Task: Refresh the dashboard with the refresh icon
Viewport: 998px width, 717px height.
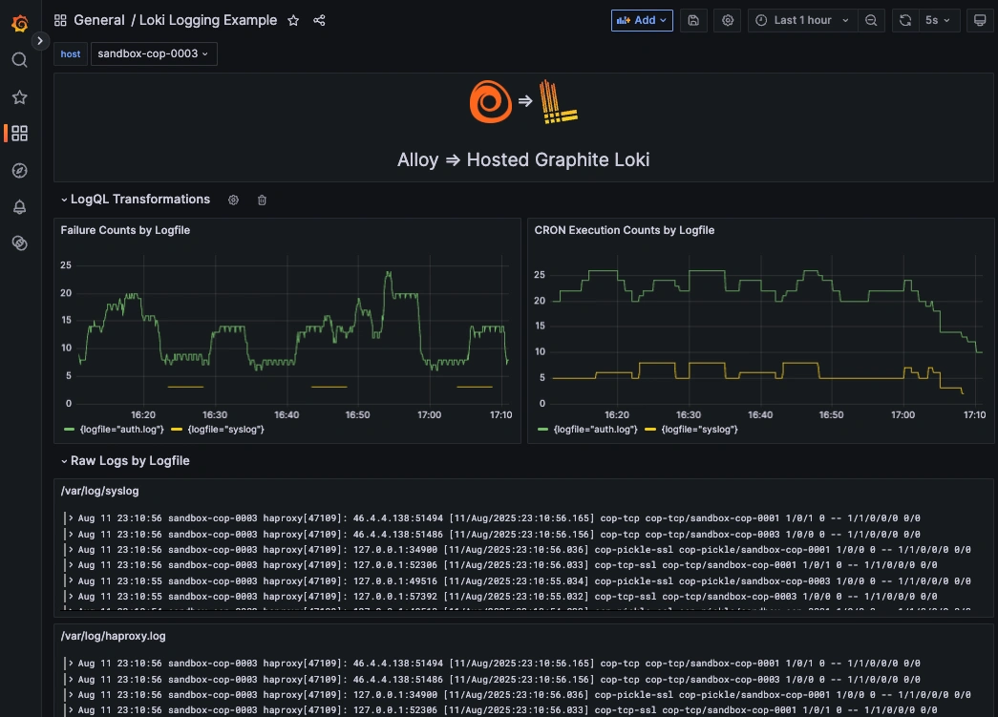Action: click(x=905, y=20)
